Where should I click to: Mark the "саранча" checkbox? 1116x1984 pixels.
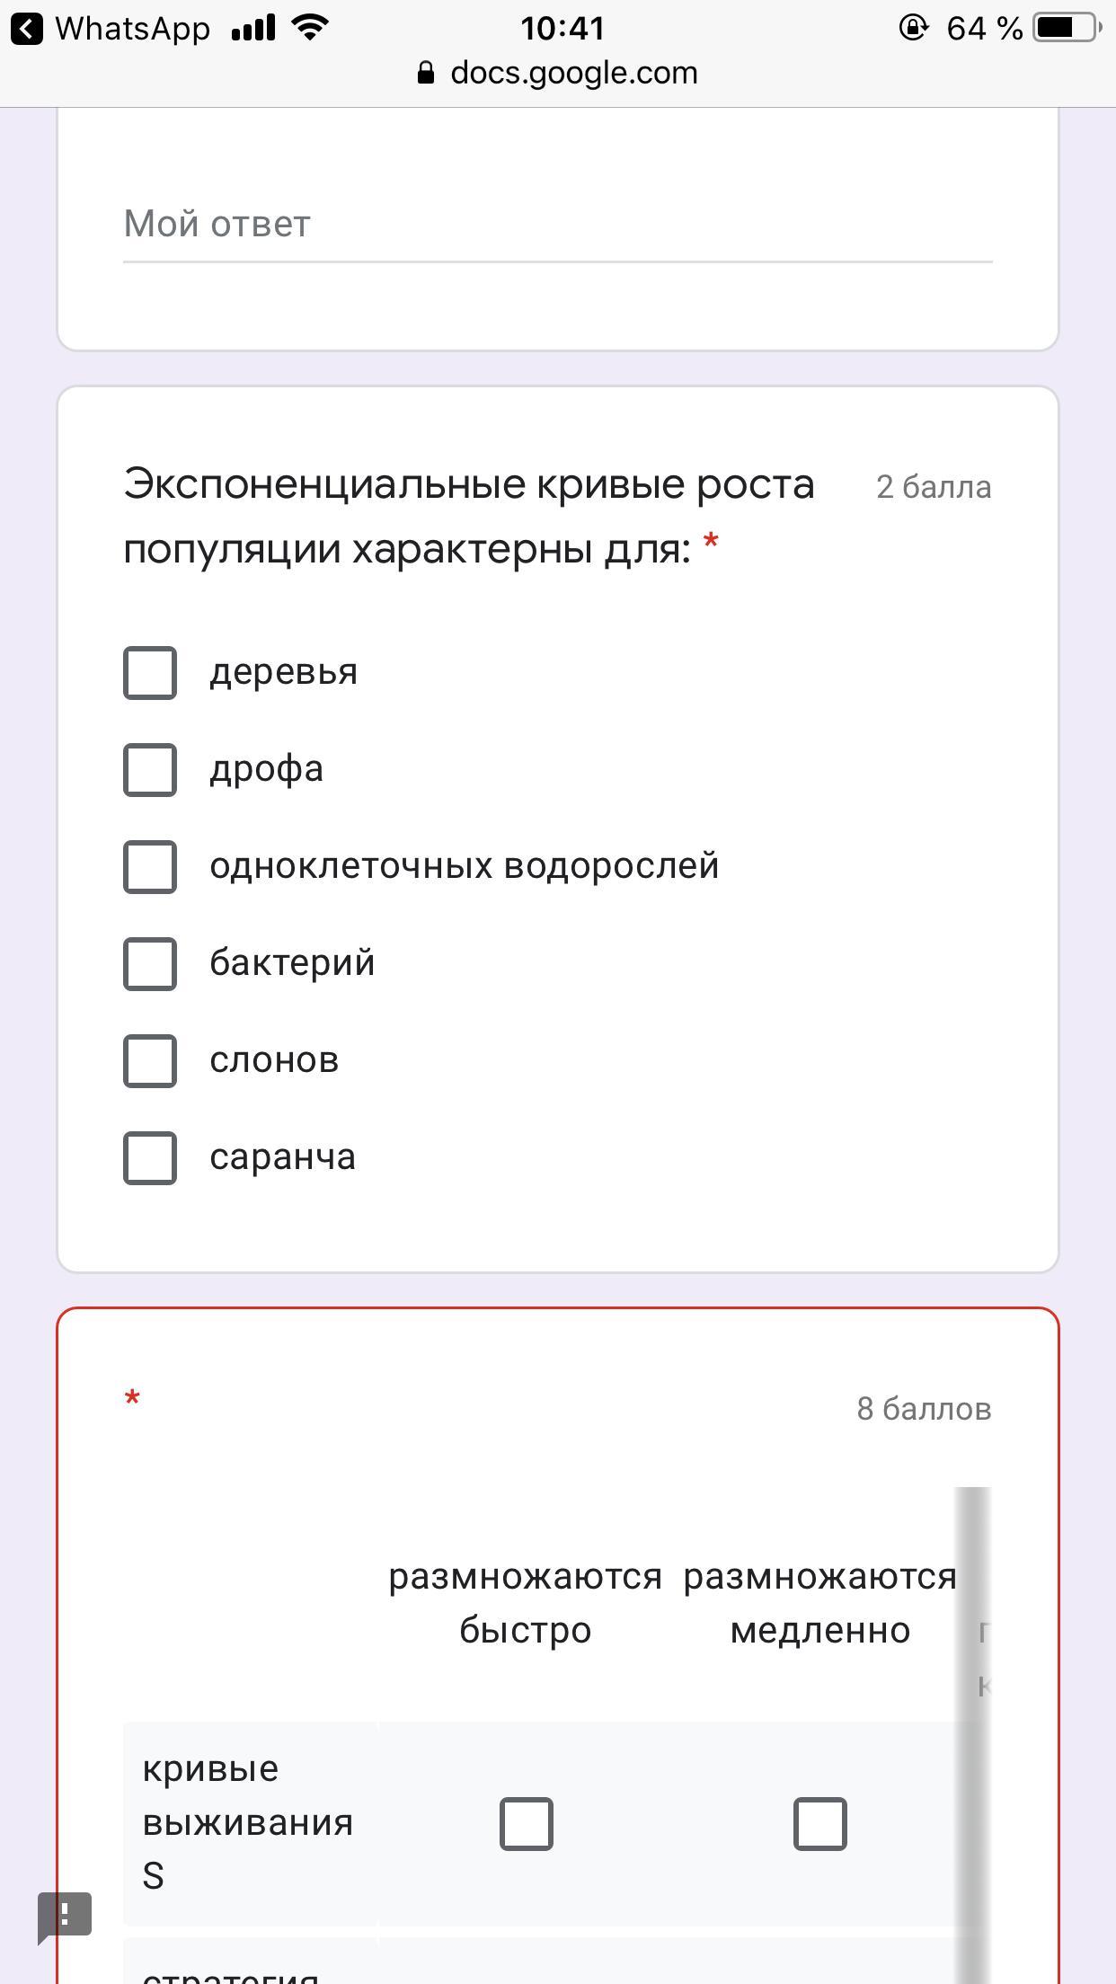pyautogui.click(x=150, y=1157)
